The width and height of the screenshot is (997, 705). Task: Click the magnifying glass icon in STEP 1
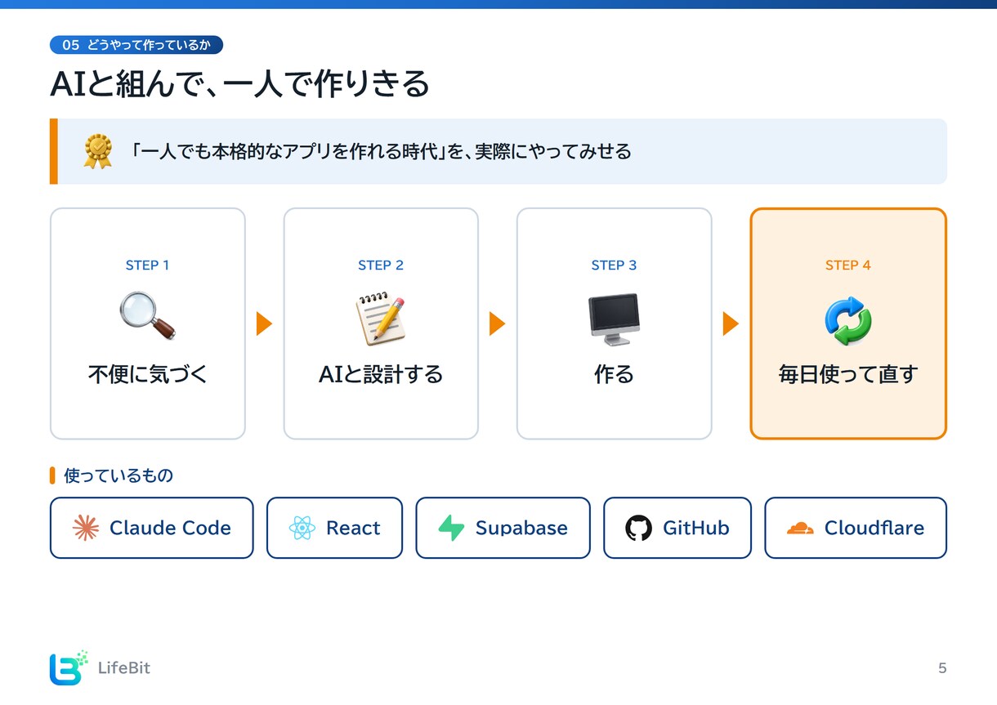[x=147, y=316]
